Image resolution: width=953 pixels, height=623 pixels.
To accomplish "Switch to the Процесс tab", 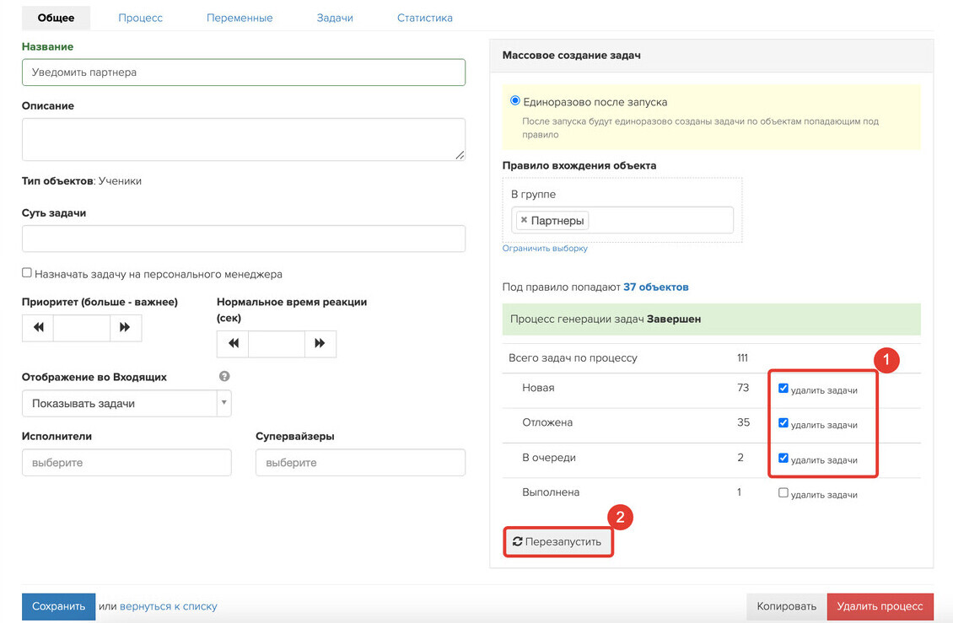I will (x=140, y=18).
